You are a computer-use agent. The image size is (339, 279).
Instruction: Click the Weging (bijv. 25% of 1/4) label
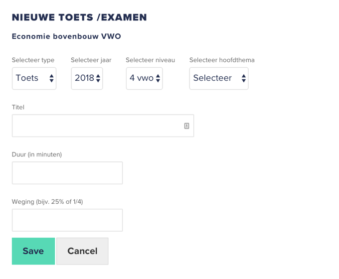(x=47, y=202)
